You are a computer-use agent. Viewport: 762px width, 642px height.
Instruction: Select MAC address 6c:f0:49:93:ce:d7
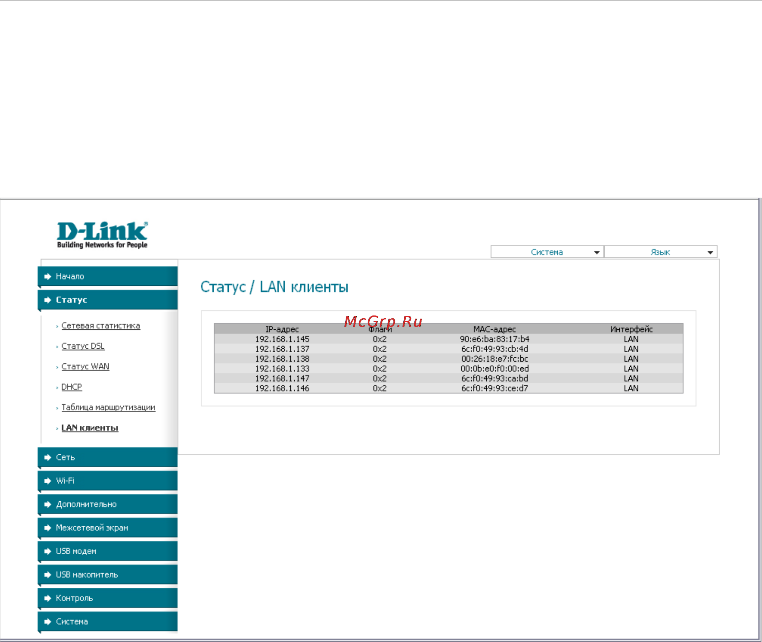tap(495, 389)
